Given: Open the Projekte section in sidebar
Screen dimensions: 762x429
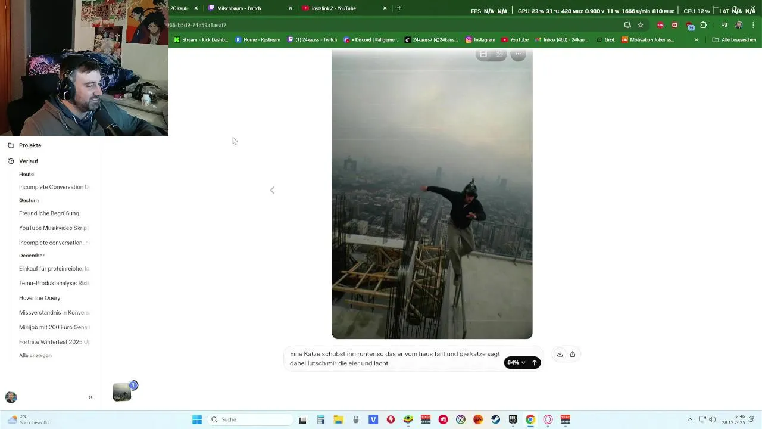Looking at the screenshot, I should (30, 145).
